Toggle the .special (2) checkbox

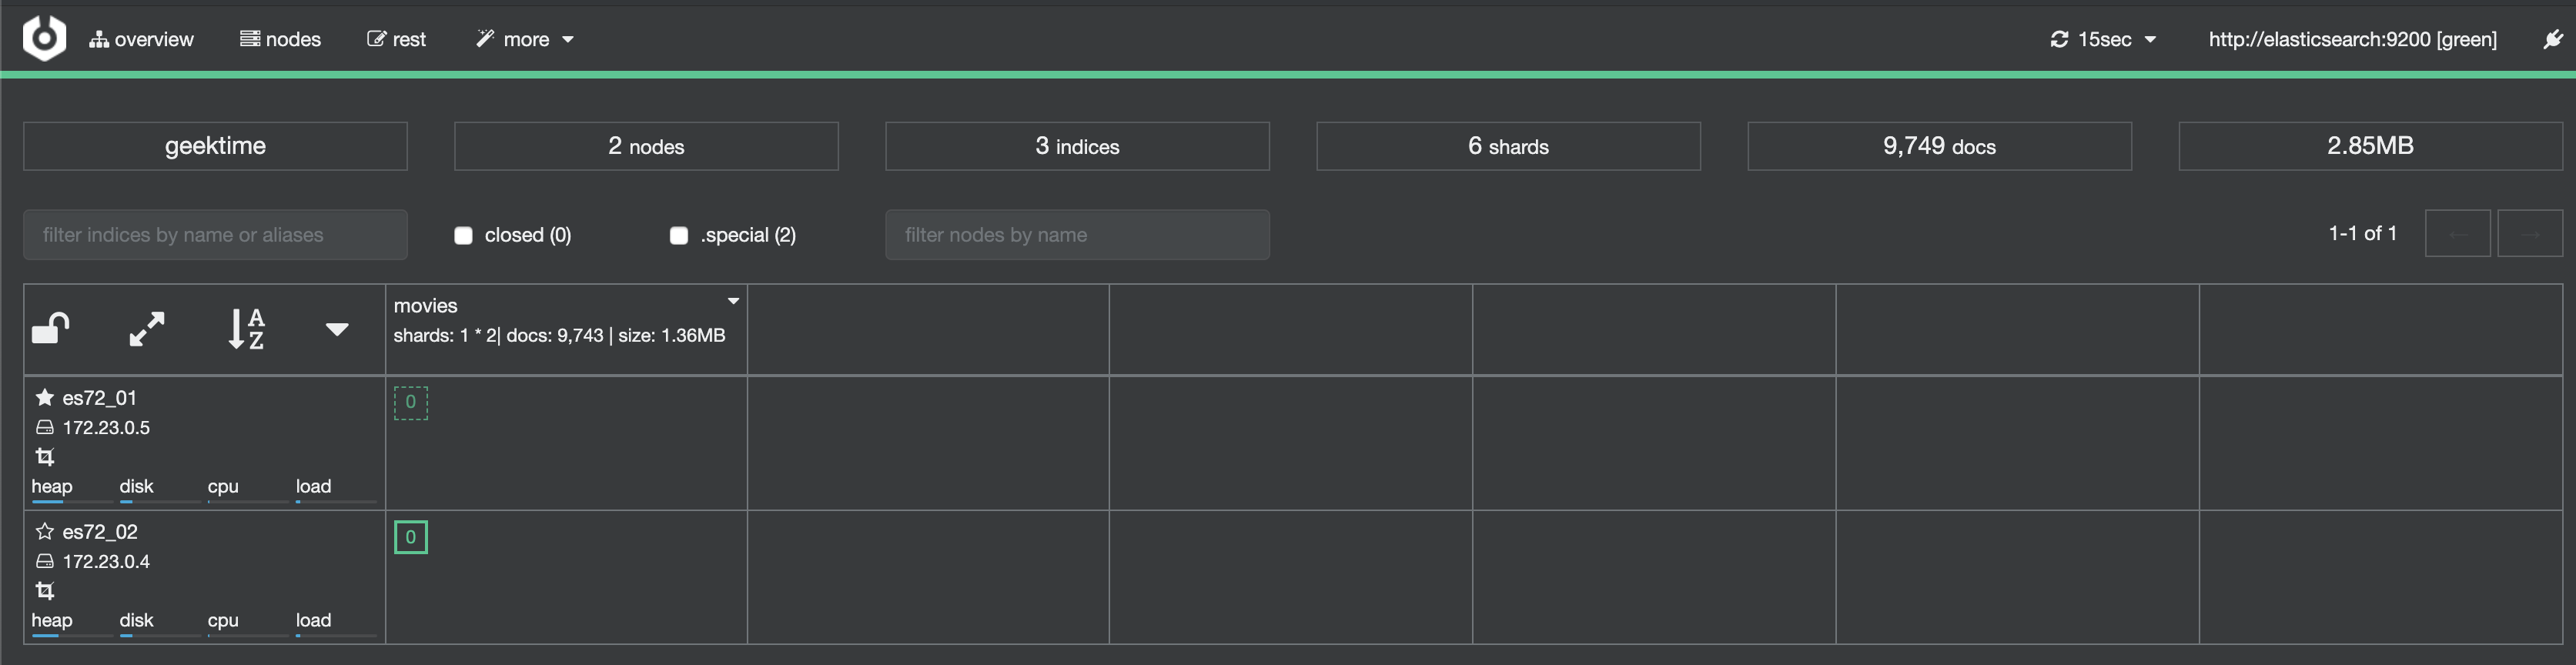tap(679, 235)
